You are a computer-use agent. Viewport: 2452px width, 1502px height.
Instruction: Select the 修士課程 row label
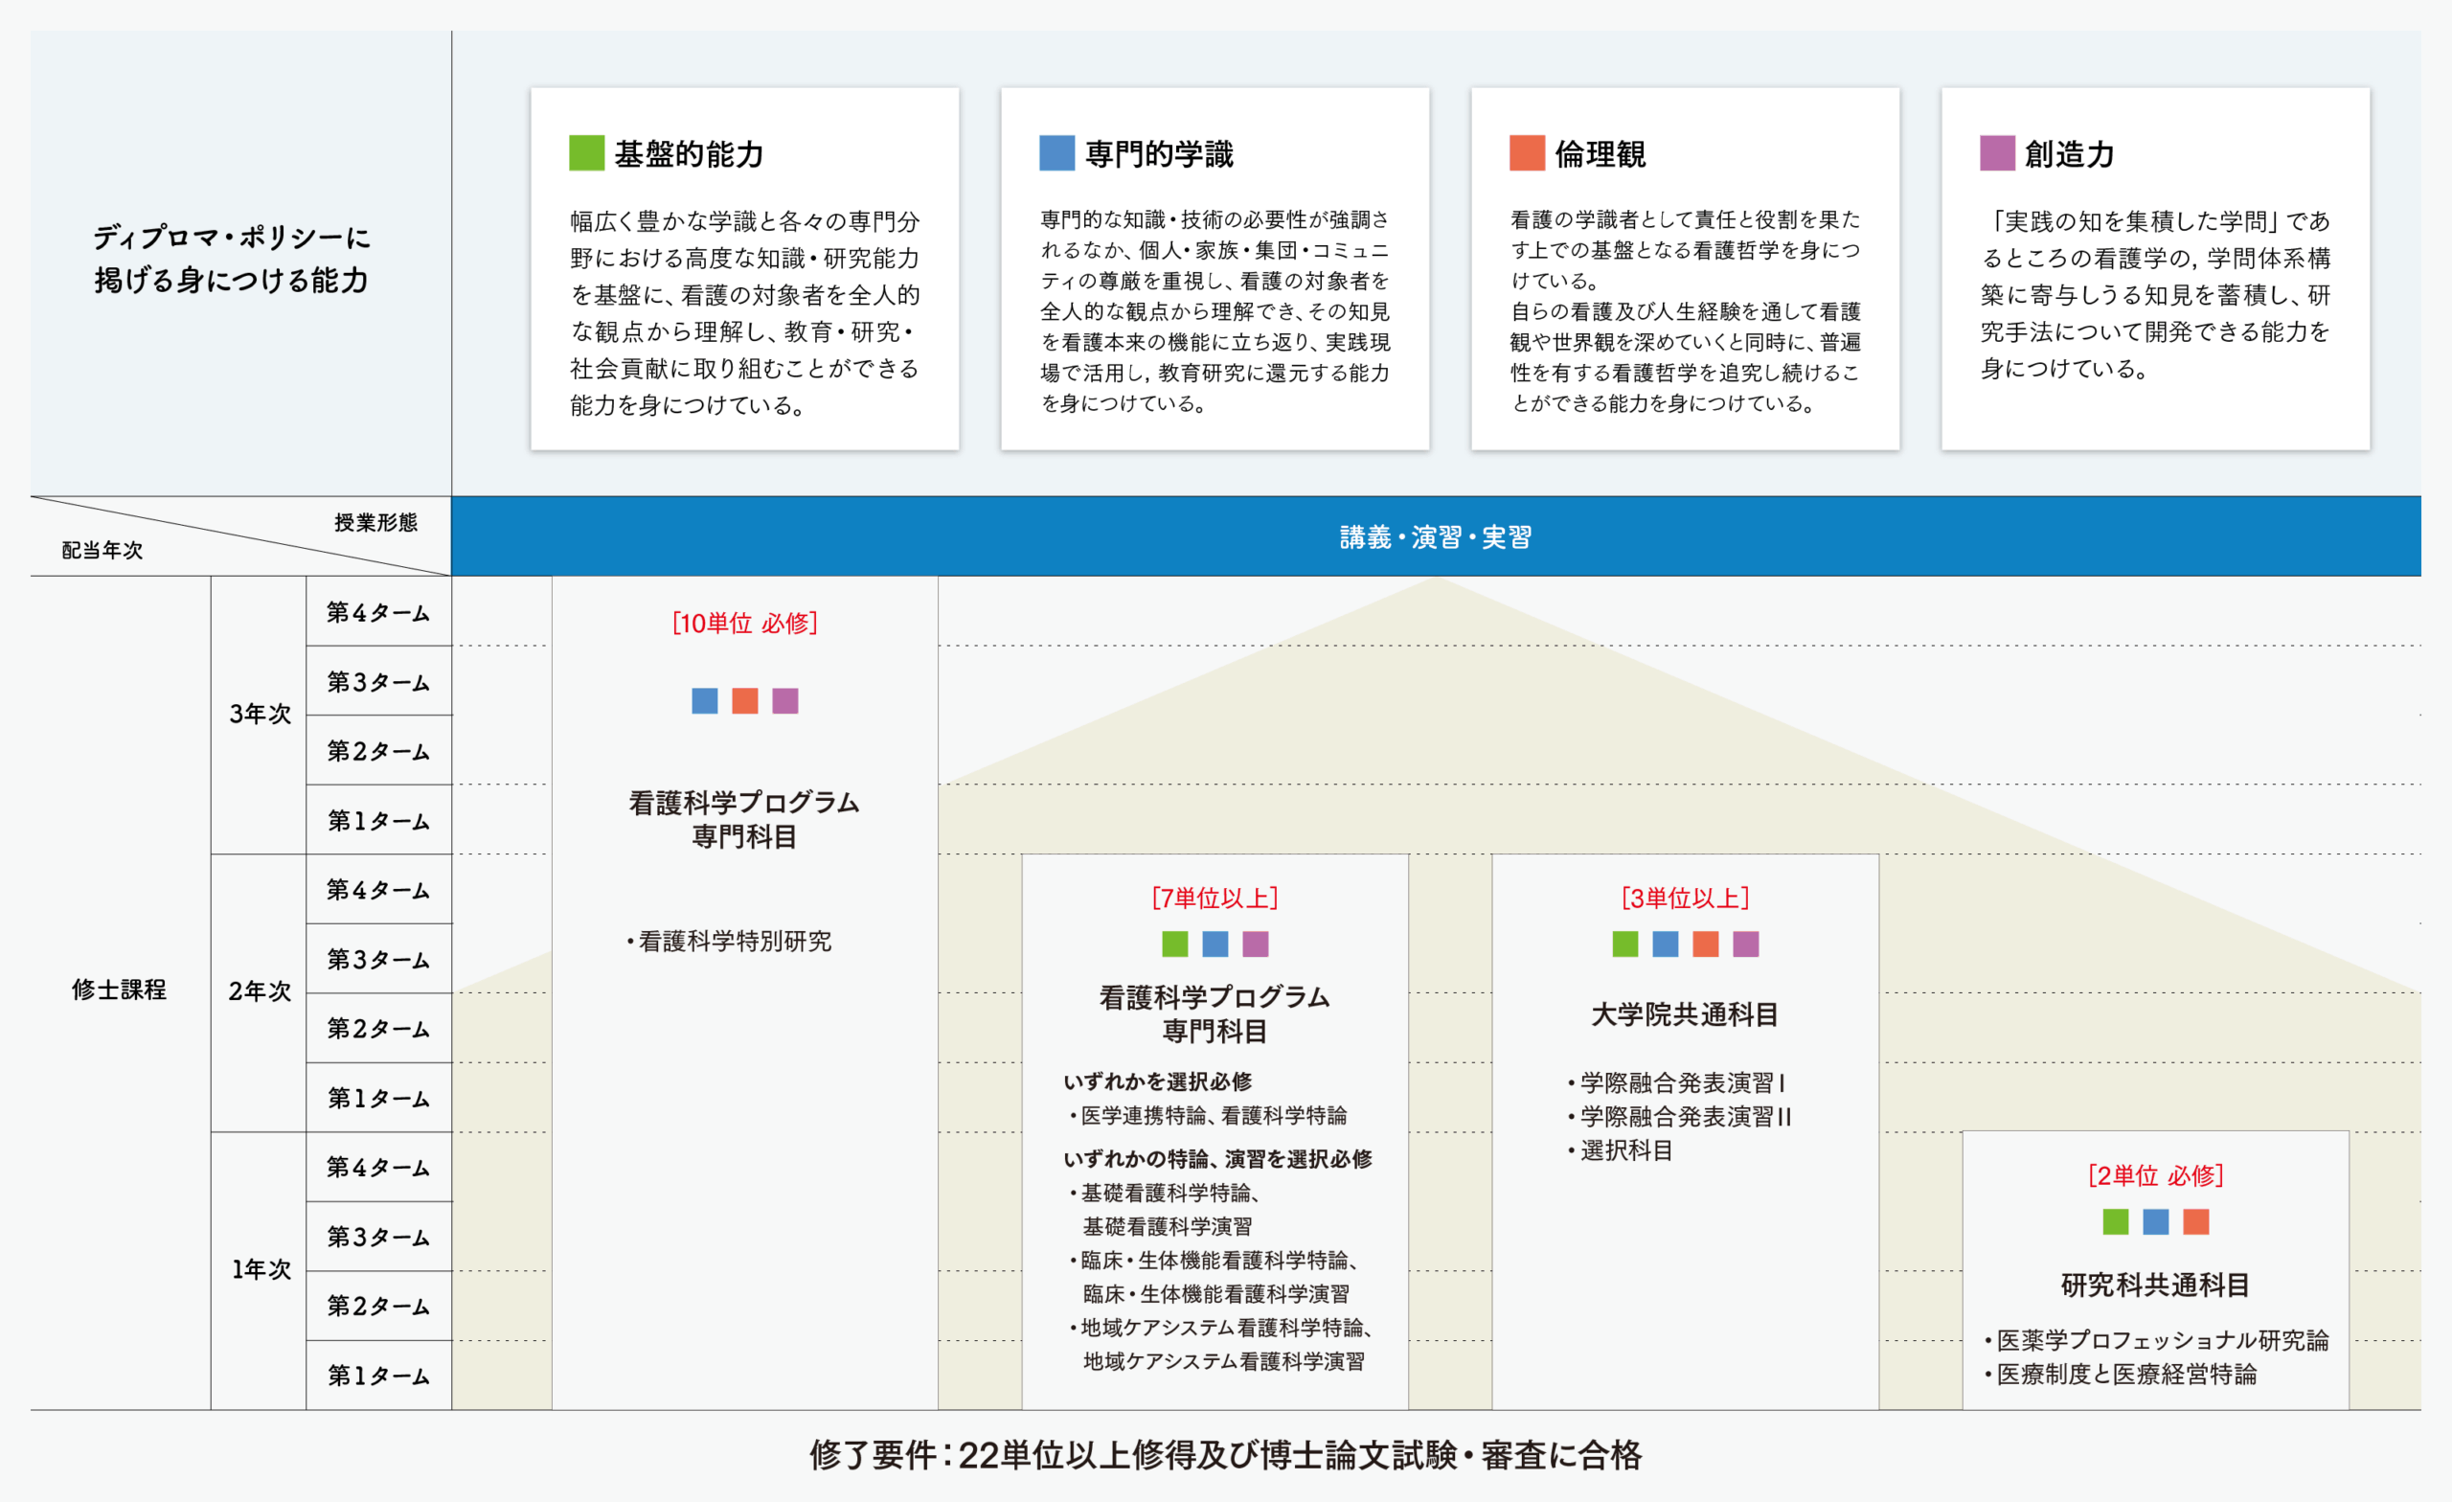point(120,990)
